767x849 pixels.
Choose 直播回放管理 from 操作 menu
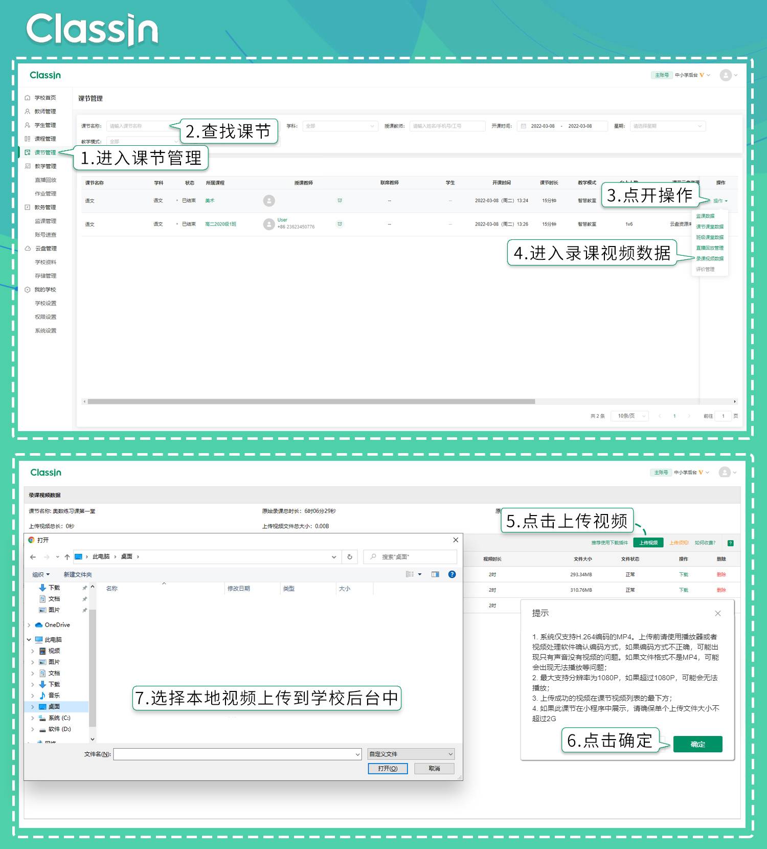(710, 248)
